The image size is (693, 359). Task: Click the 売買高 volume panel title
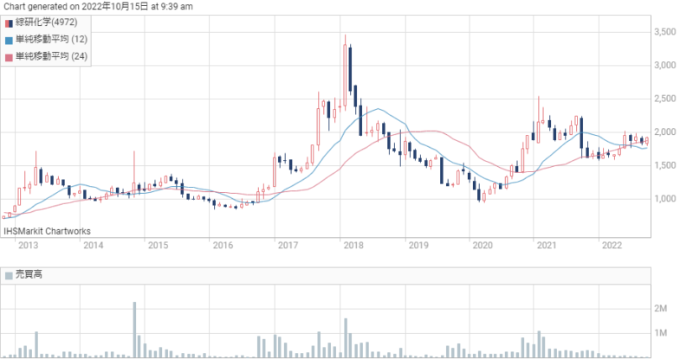(x=29, y=275)
